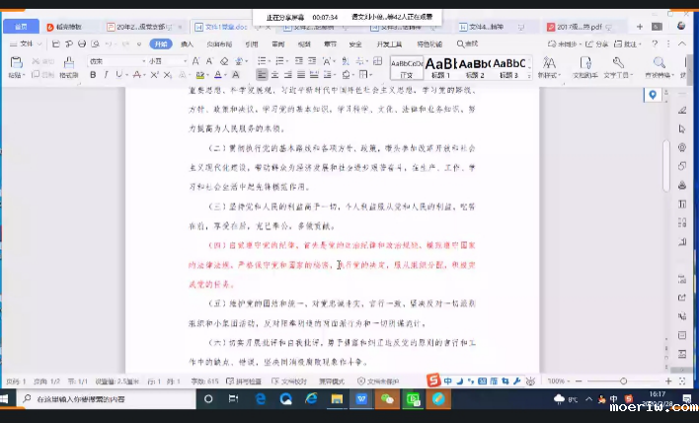Apply subscript formatting
This screenshot has height=423, width=699.
(167, 74)
